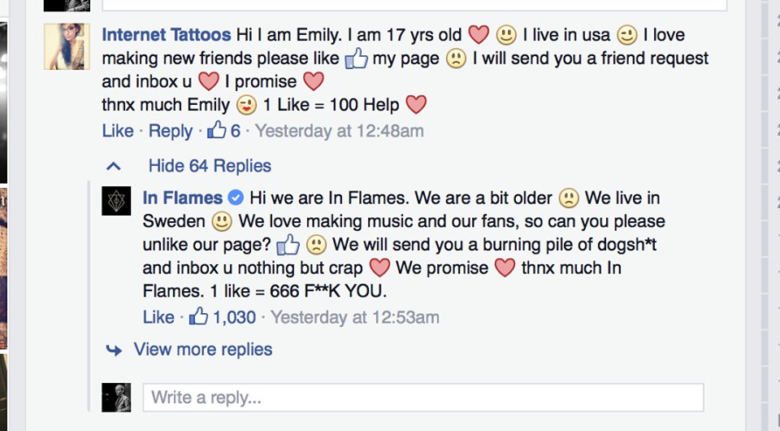Click the In Flames band logo avatar
This screenshot has height=431, width=780.
pos(116,201)
